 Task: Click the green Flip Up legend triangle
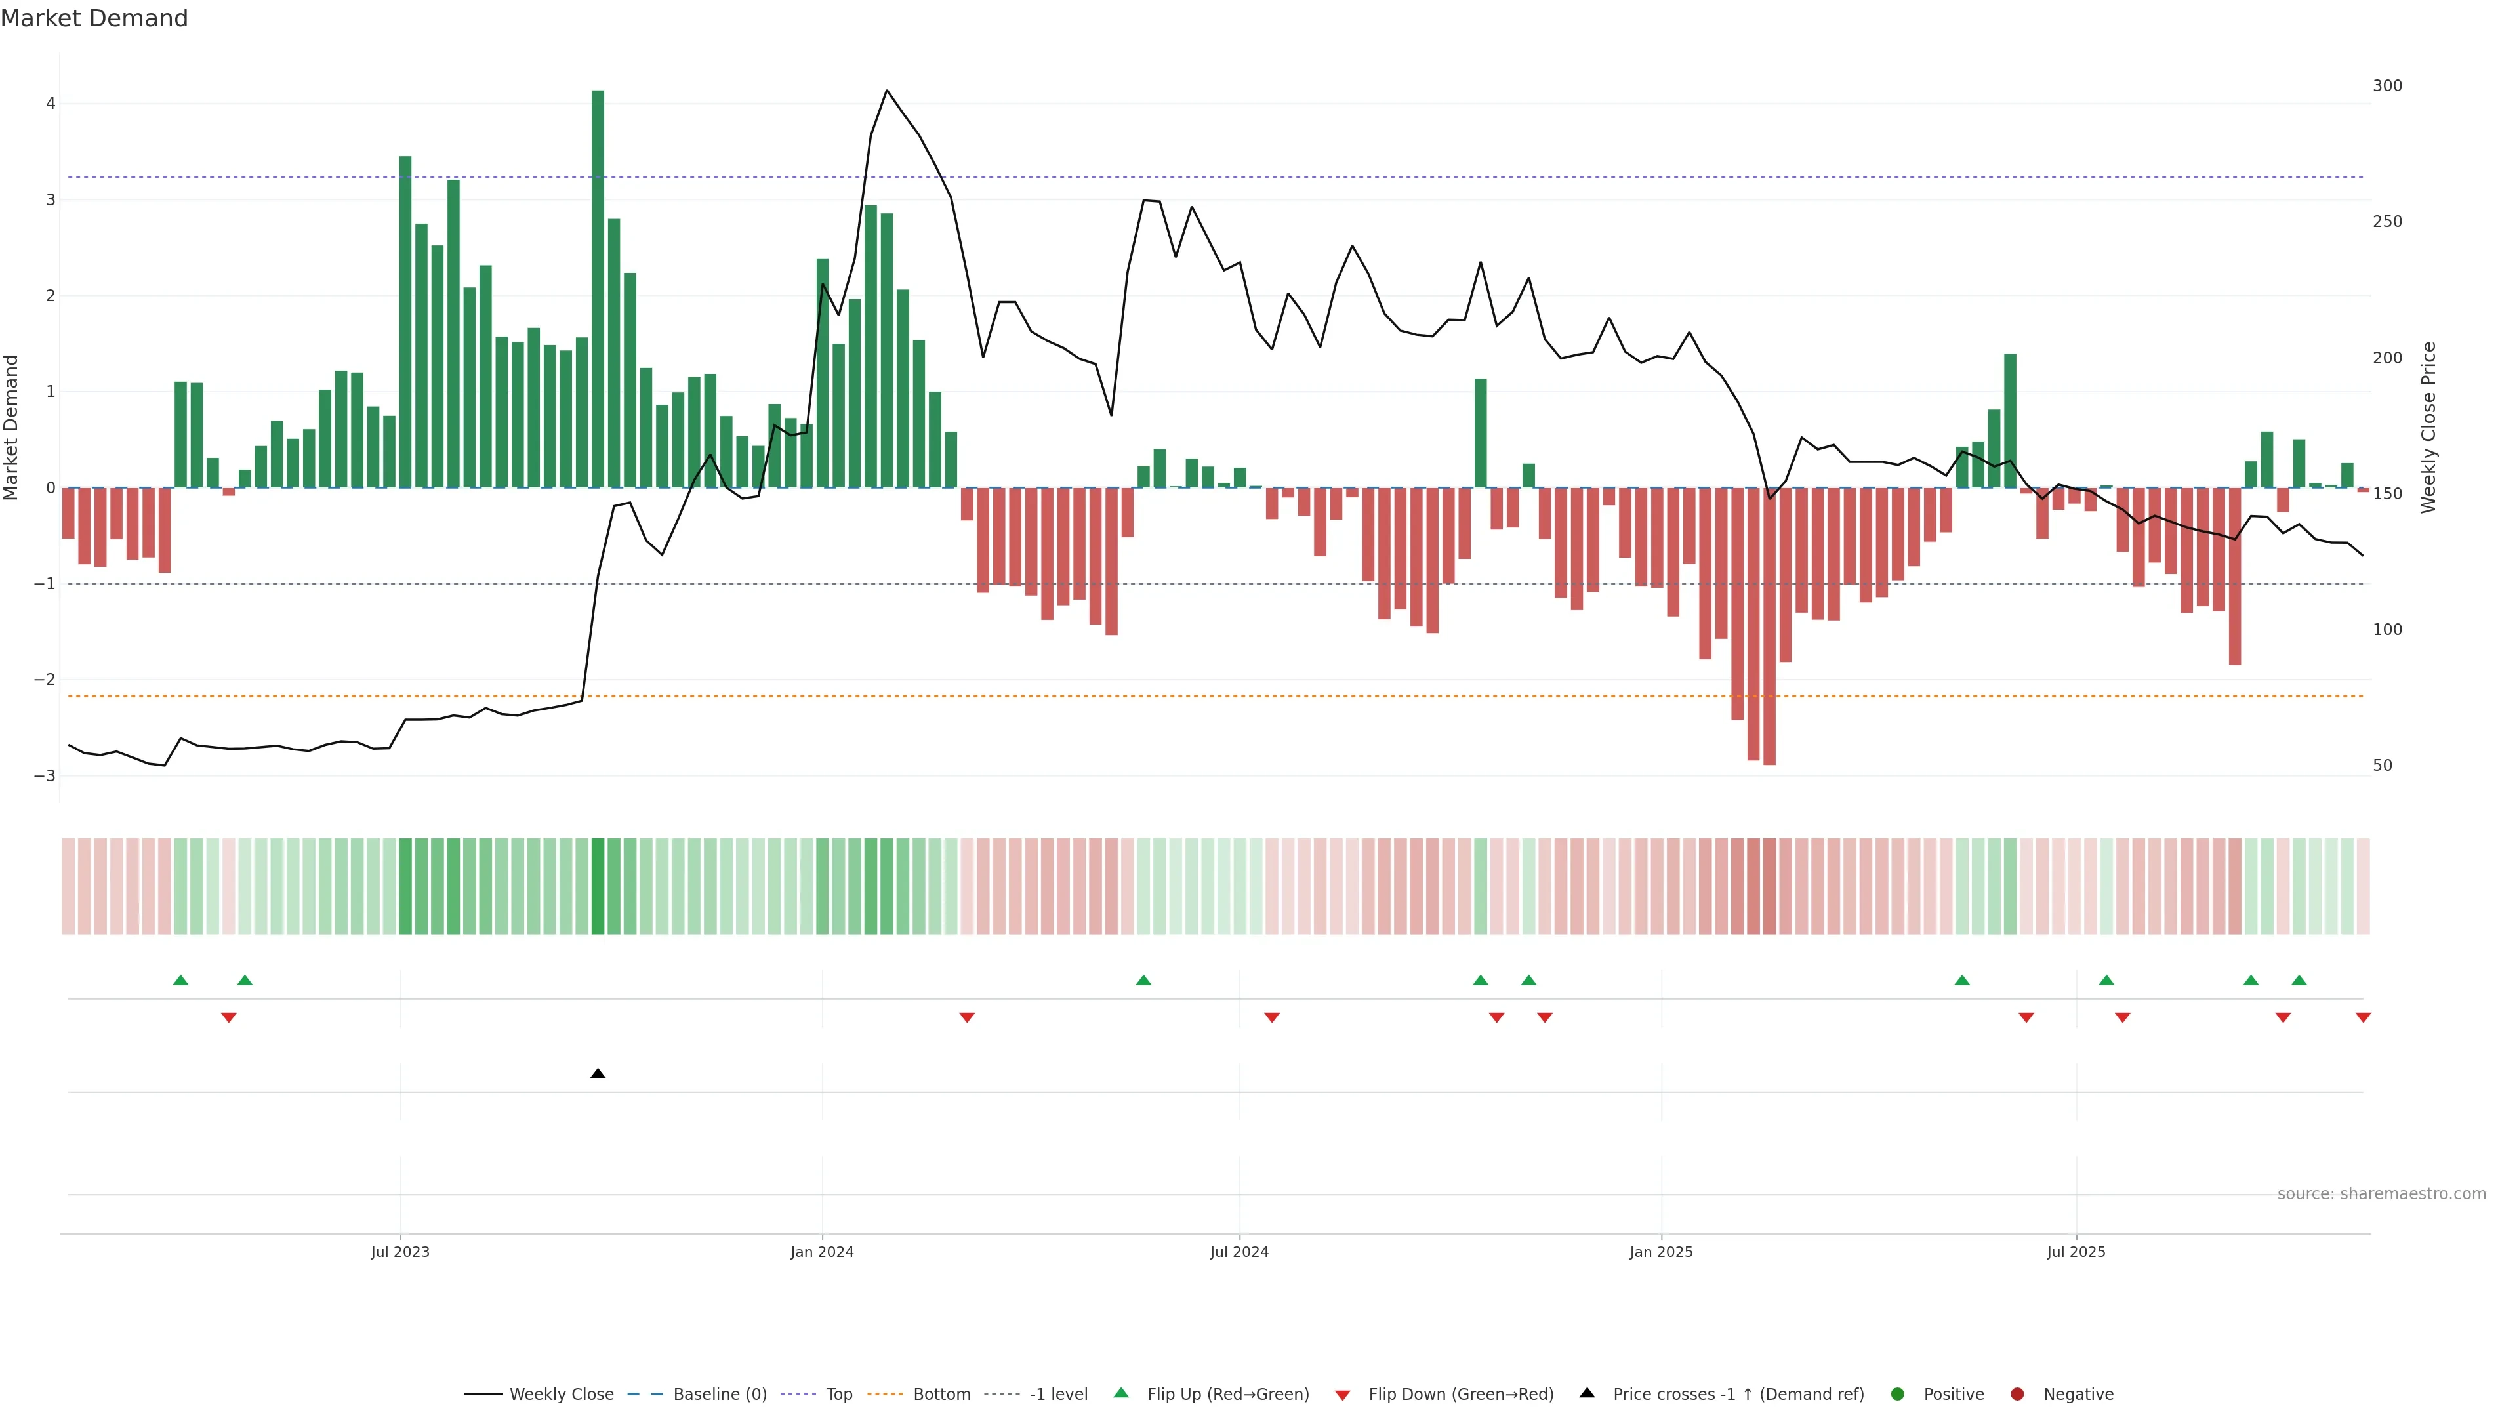[1122, 1393]
